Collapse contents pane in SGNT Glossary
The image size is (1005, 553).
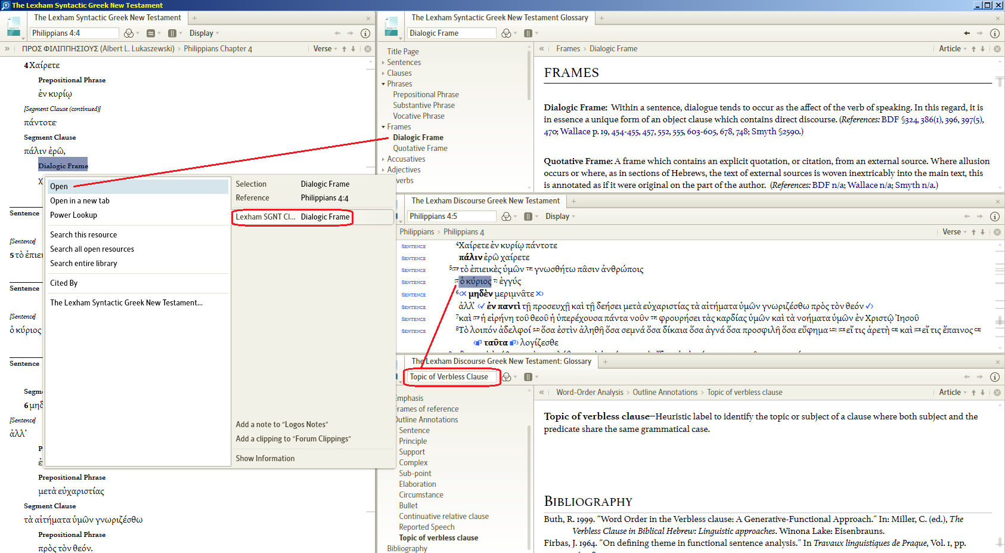(x=541, y=49)
